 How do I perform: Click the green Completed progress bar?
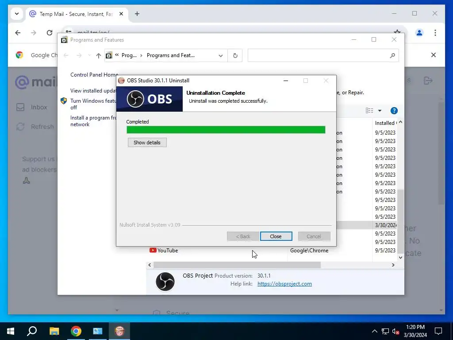226,130
